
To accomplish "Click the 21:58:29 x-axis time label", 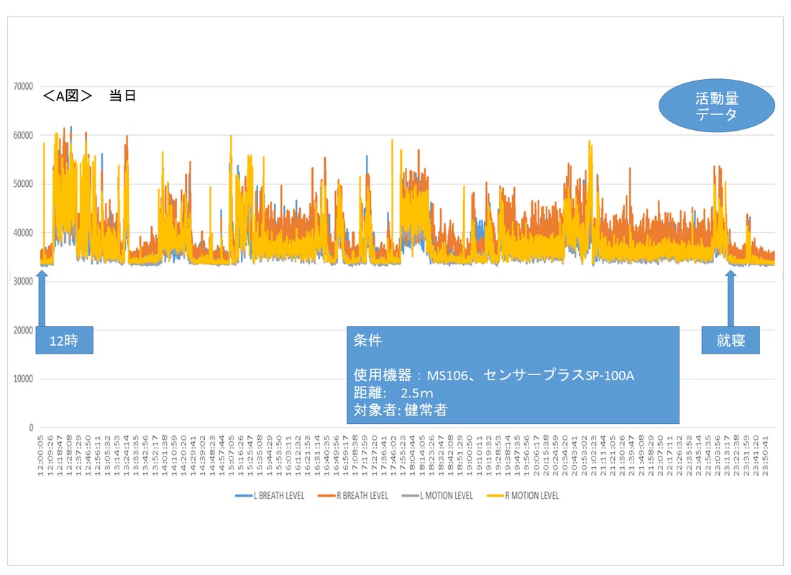I will point(650,456).
